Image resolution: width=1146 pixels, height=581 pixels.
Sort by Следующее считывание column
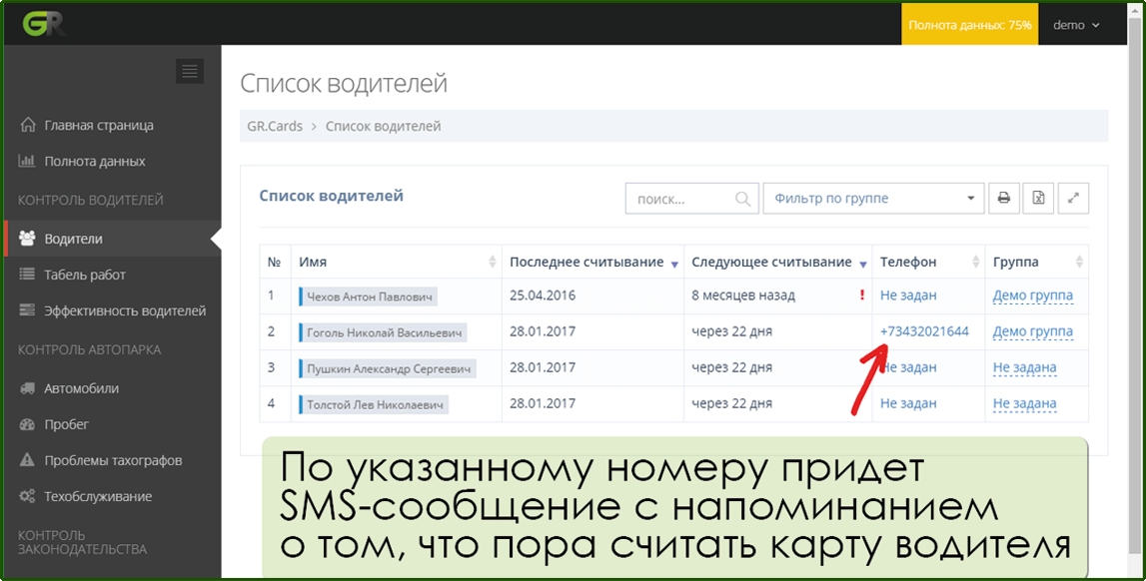tap(777, 262)
